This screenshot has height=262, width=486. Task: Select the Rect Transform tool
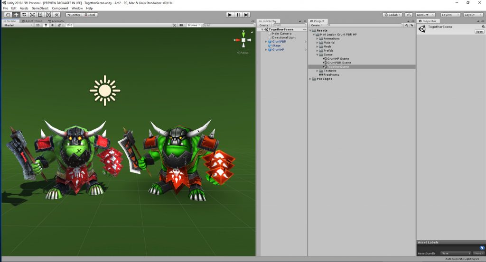40,15
